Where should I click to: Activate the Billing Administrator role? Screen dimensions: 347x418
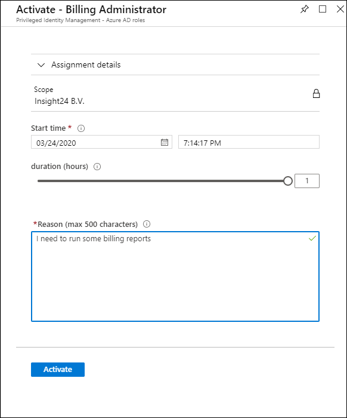tap(58, 370)
